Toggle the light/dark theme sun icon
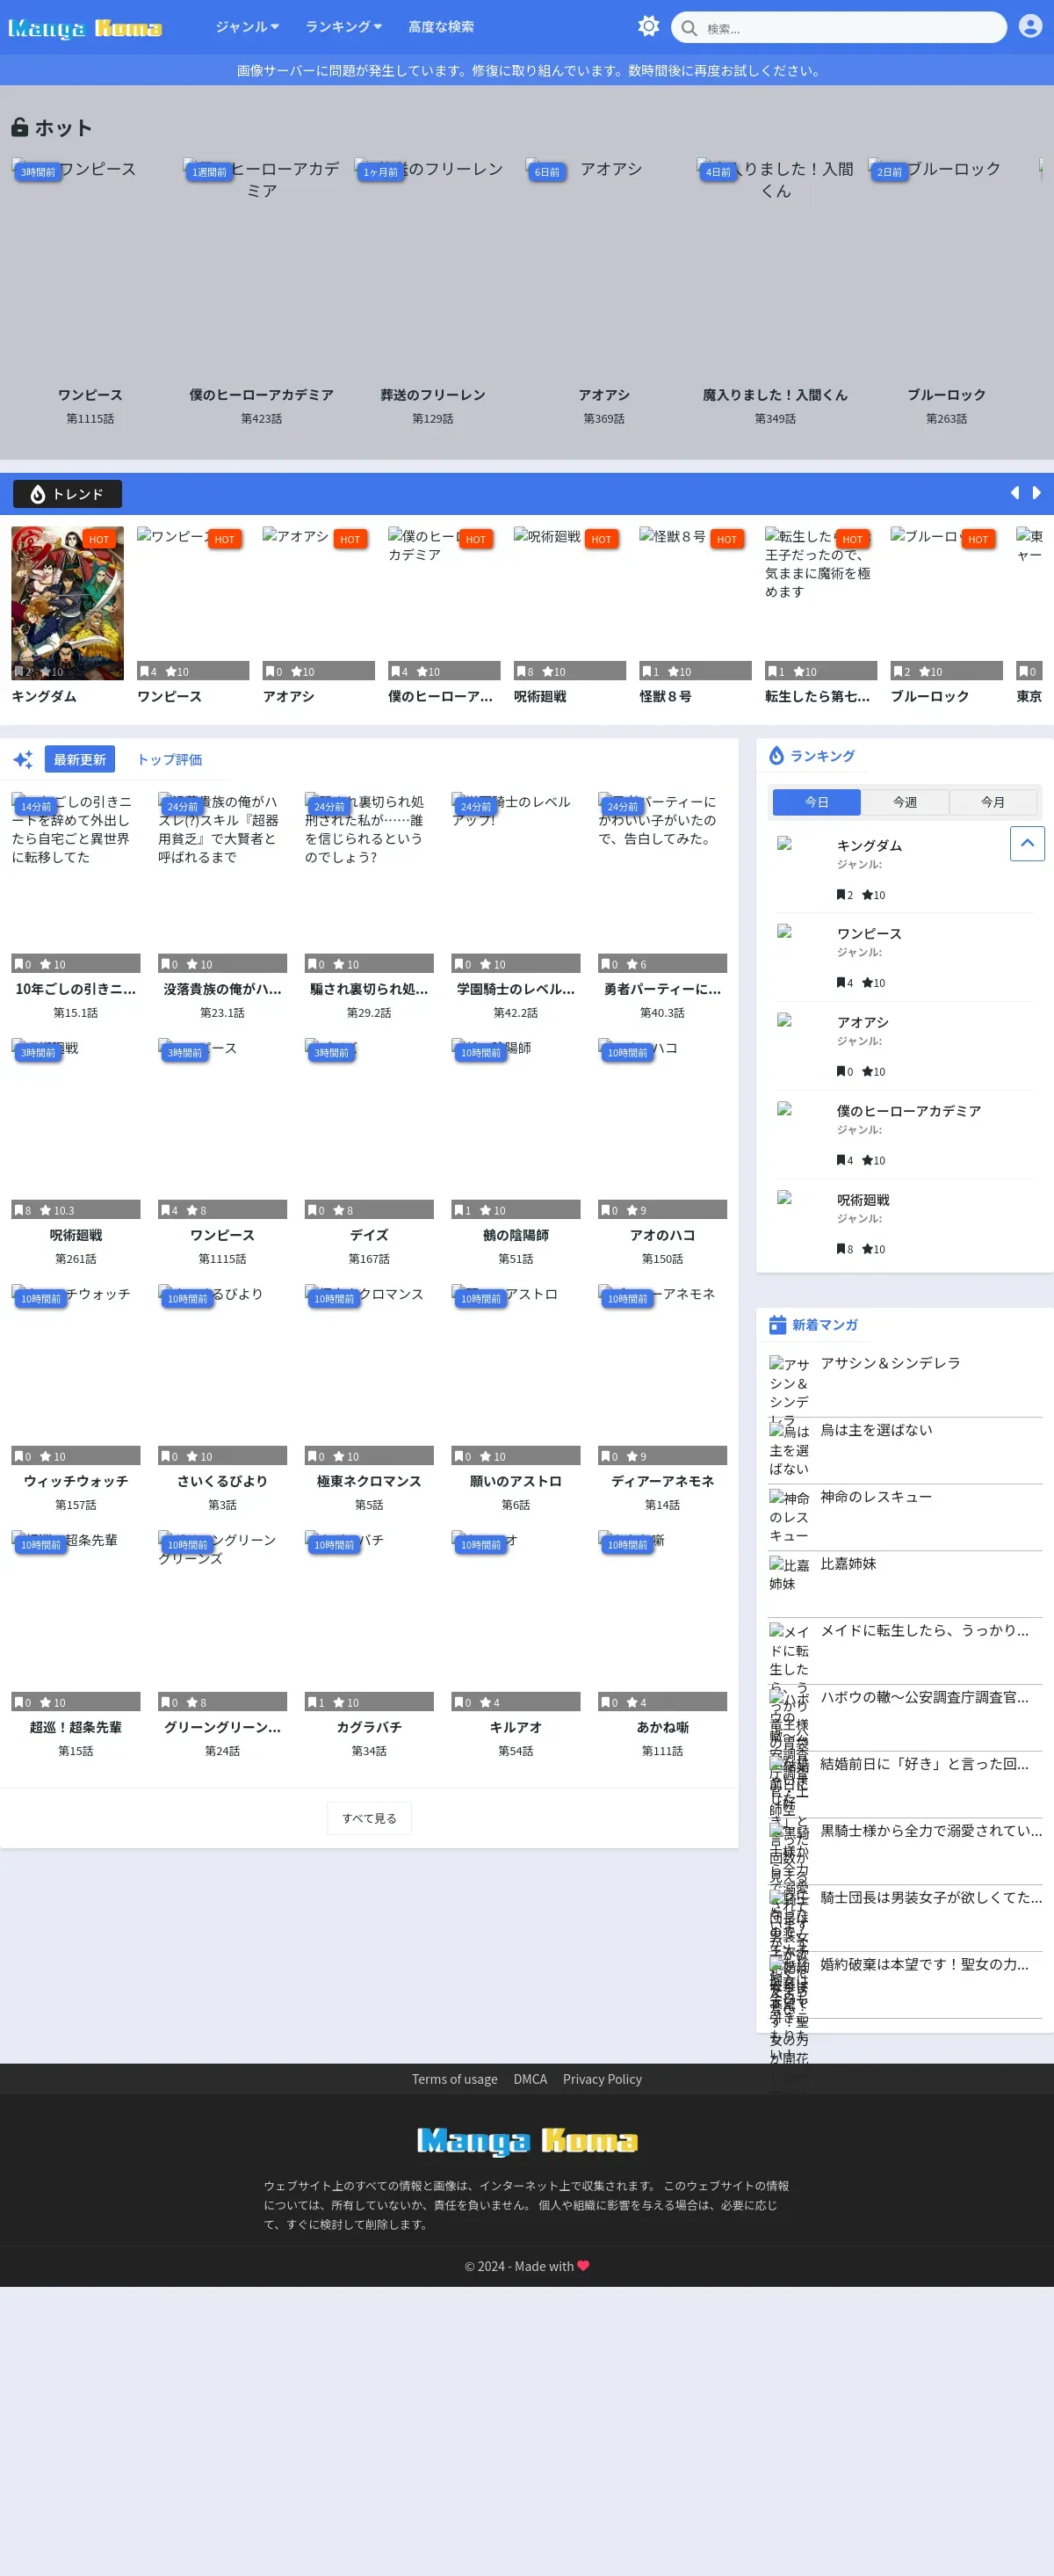 click(648, 27)
